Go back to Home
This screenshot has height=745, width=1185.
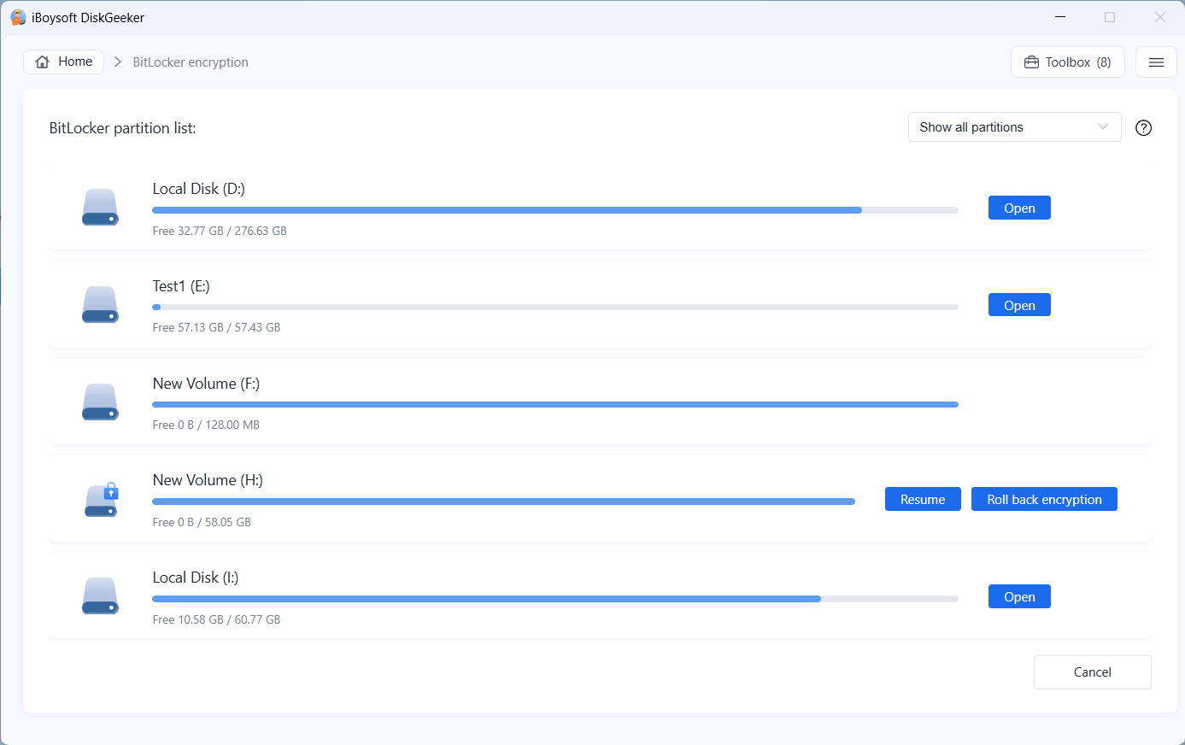coord(64,62)
